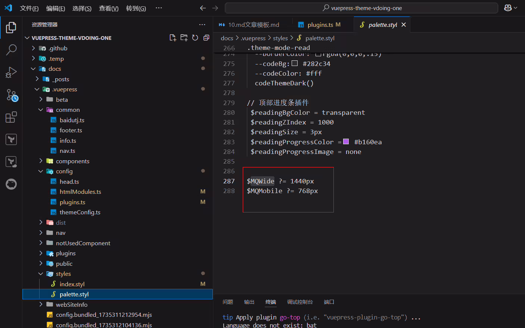Click the New Folder icon in explorer

(x=184, y=38)
